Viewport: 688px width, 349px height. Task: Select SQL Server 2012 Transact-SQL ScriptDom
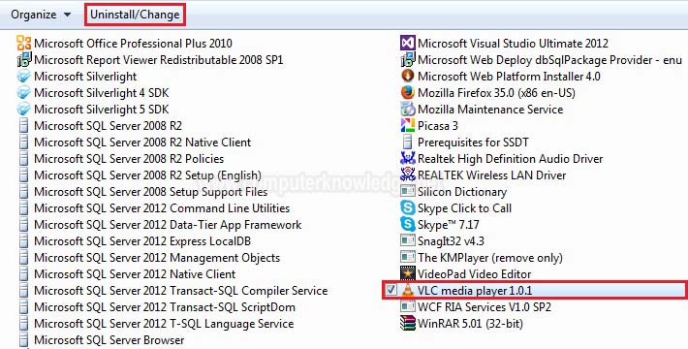click(x=165, y=307)
